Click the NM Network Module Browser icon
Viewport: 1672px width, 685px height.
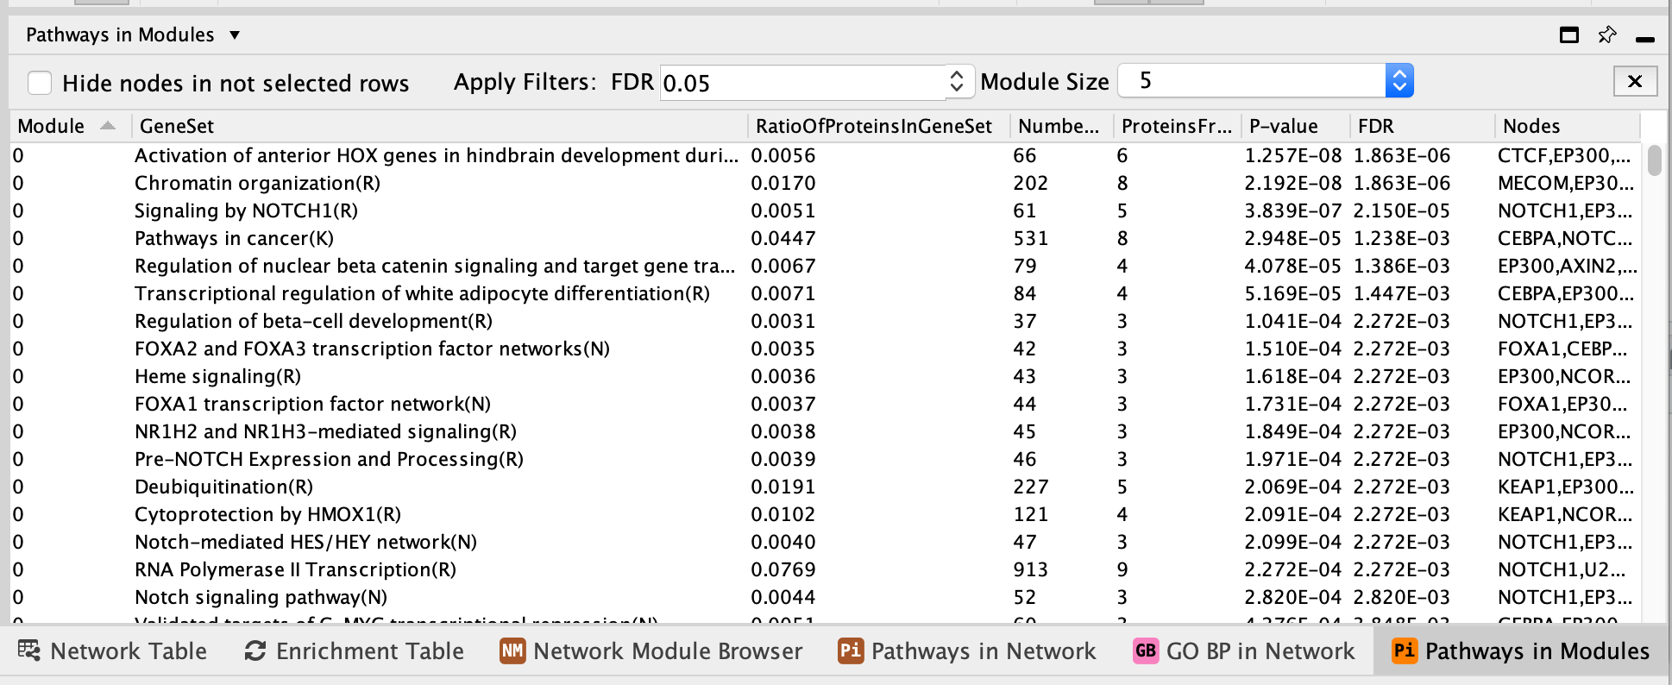tap(512, 650)
